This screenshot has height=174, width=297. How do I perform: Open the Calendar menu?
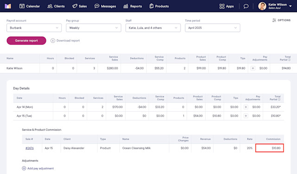click(x=30, y=6)
